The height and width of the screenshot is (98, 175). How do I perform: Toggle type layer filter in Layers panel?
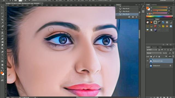pyautogui.click(x=165, y=50)
